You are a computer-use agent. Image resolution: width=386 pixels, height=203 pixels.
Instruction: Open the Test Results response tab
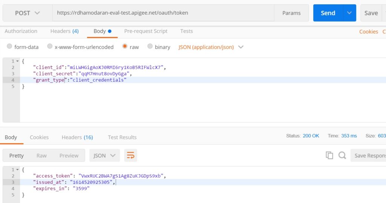[x=122, y=137]
